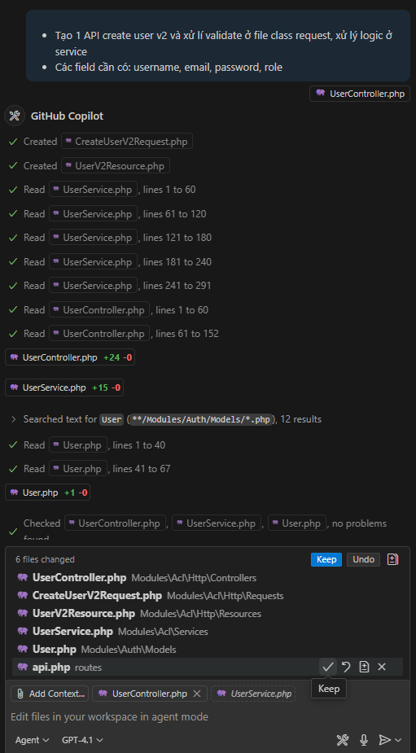This screenshot has width=416, height=753.
Task: Open UserV2Resource.php created file link
Action: point(116,166)
